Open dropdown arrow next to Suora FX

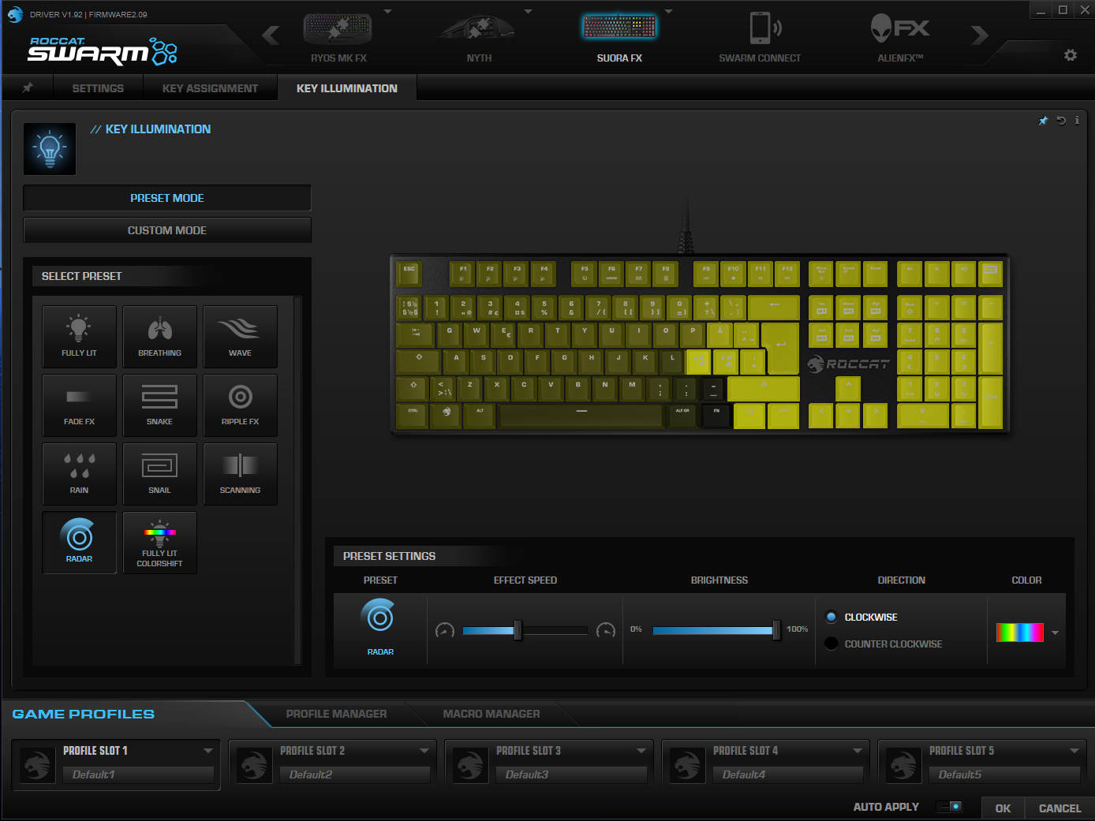668,12
